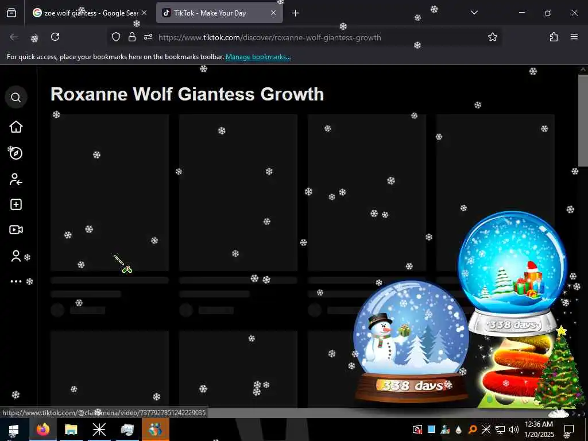Open Firefox View icon at tab strip start
588x441 pixels.
point(11,13)
